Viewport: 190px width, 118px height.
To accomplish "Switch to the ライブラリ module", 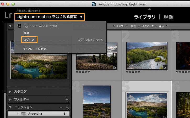I will pyautogui.click(x=145, y=17).
